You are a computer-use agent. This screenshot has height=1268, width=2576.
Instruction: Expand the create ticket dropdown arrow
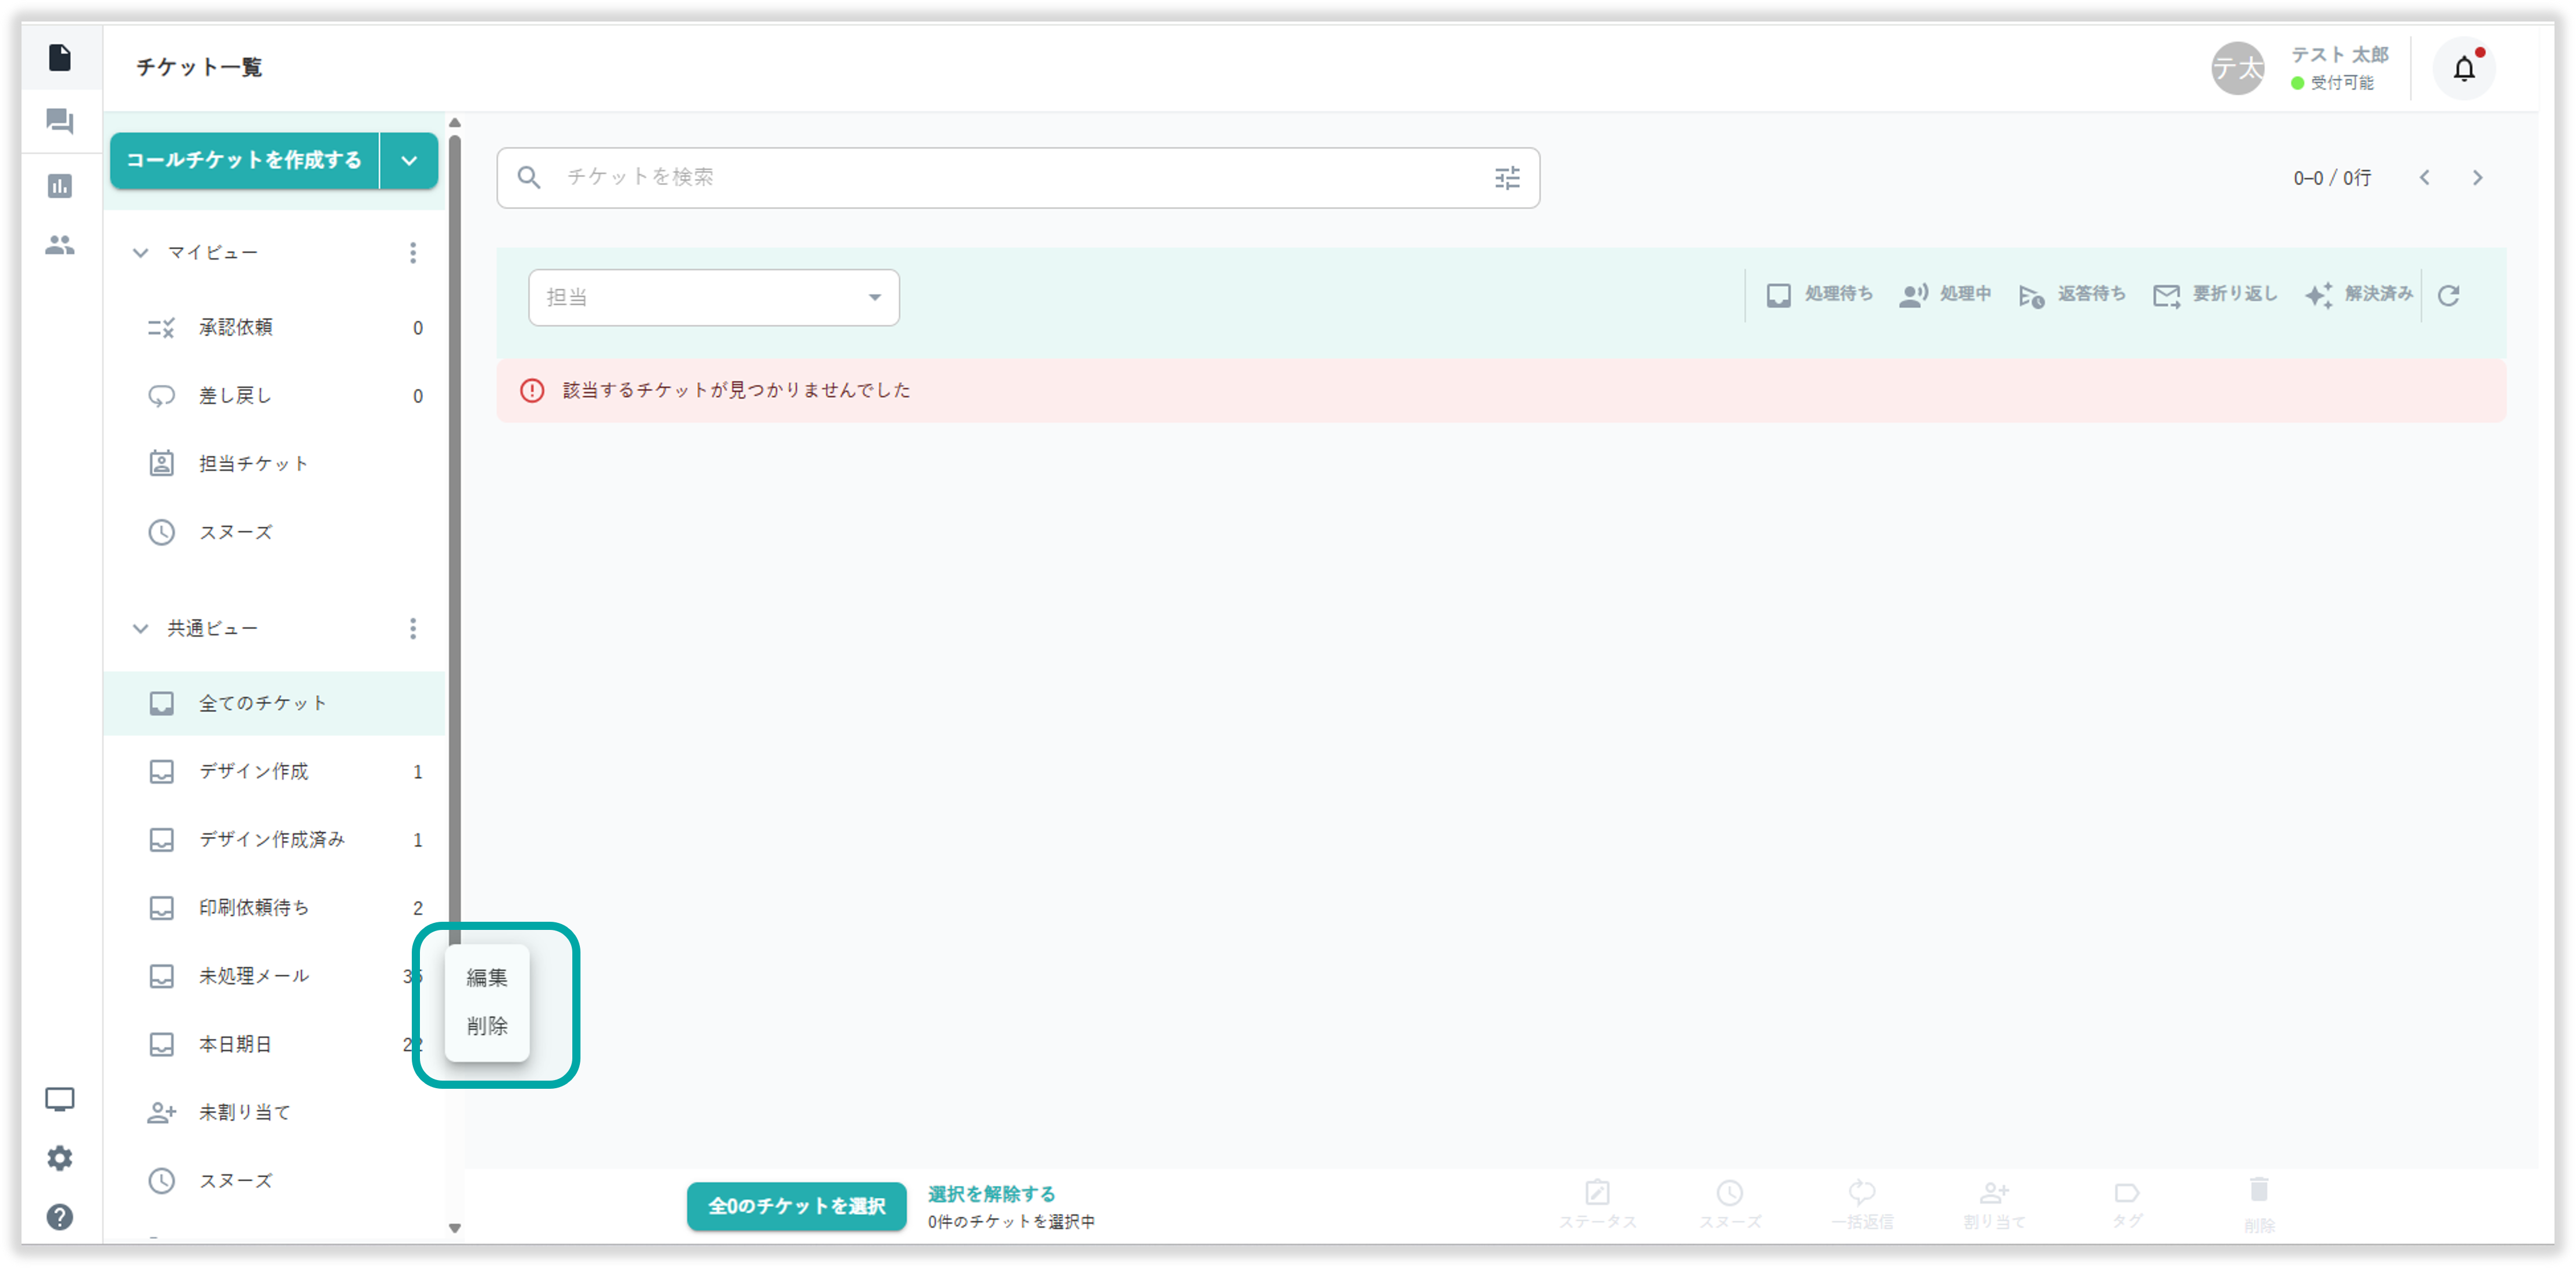click(x=409, y=160)
